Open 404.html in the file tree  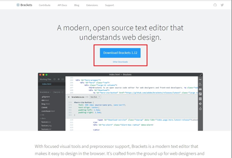click(x=45, y=100)
